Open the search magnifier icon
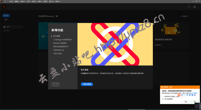 189,7
